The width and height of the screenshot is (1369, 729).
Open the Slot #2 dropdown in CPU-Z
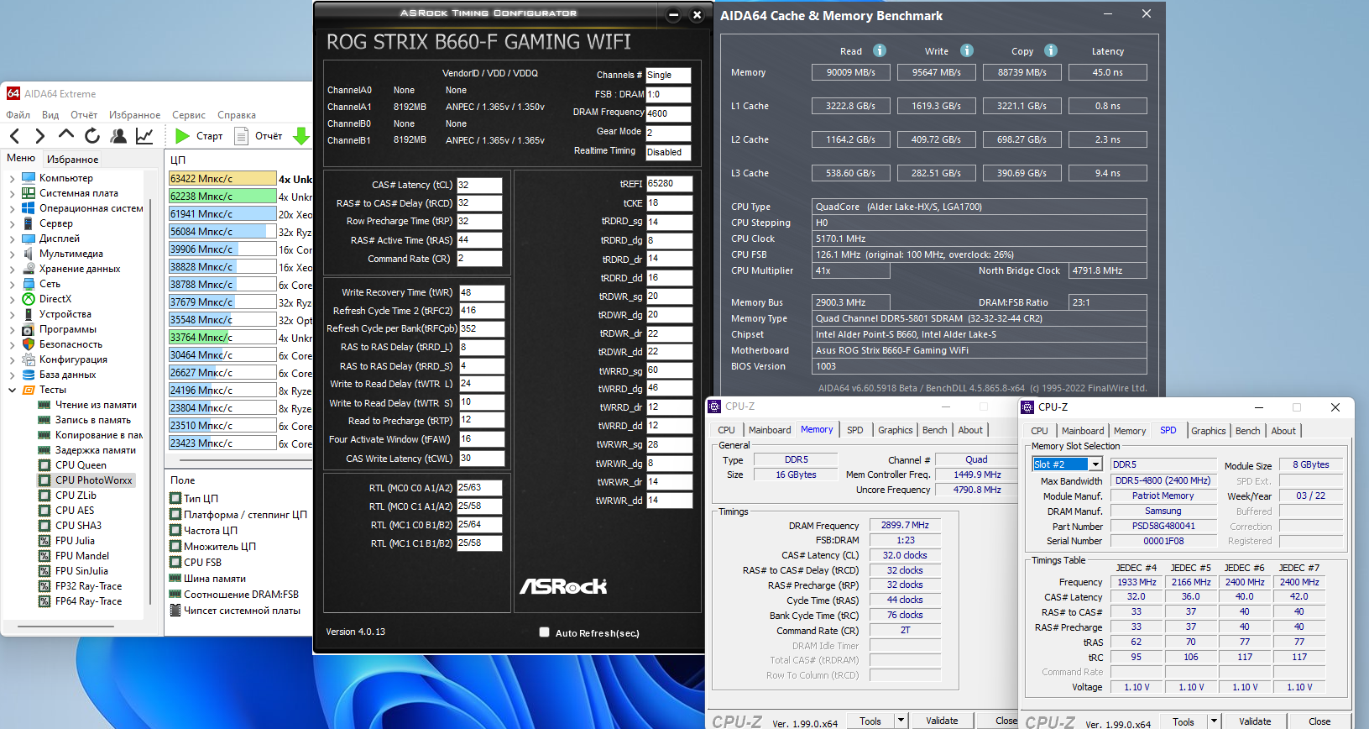coord(1095,464)
